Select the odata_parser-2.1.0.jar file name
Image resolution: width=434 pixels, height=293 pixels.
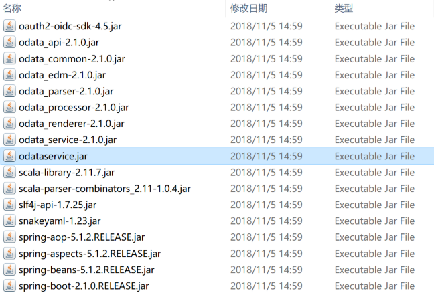(66, 92)
